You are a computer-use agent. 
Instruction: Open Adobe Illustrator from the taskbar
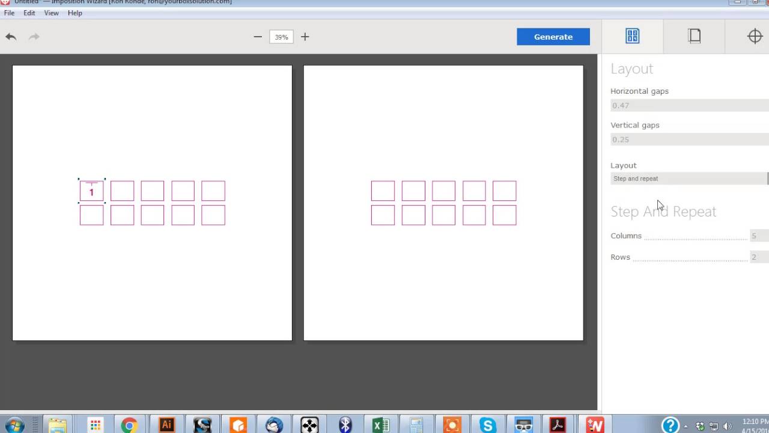(166, 425)
